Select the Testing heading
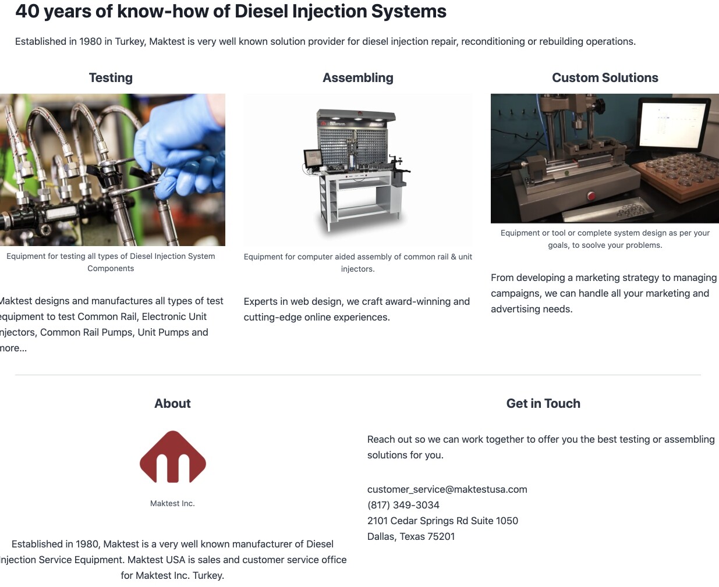Image resolution: width=719 pixels, height=587 pixels. click(x=111, y=78)
